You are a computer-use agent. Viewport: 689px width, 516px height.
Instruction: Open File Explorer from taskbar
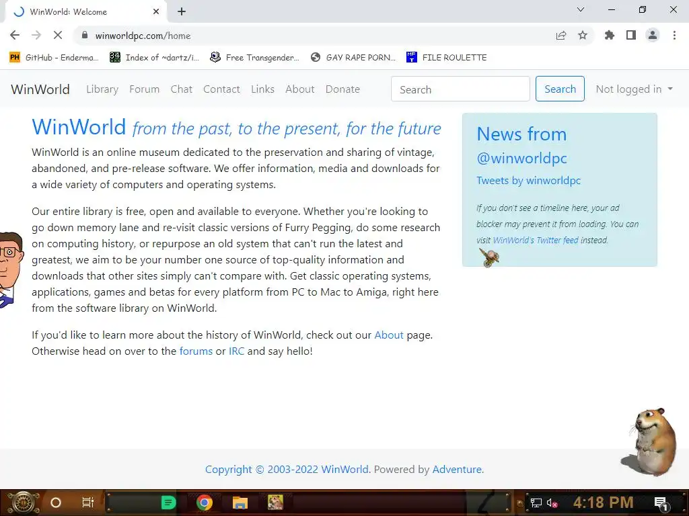point(240,503)
